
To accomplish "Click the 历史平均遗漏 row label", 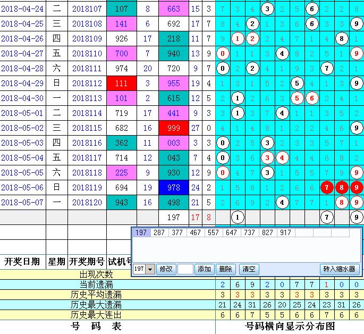I will [x=96, y=295].
